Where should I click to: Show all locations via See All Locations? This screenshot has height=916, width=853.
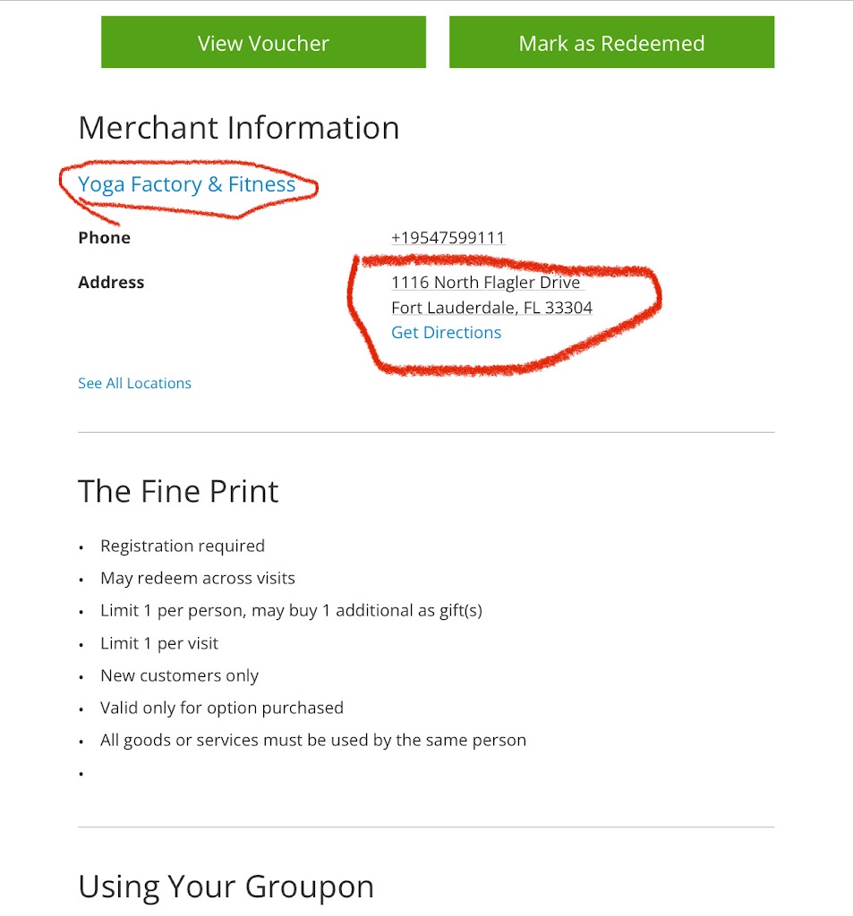click(x=134, y=383)
